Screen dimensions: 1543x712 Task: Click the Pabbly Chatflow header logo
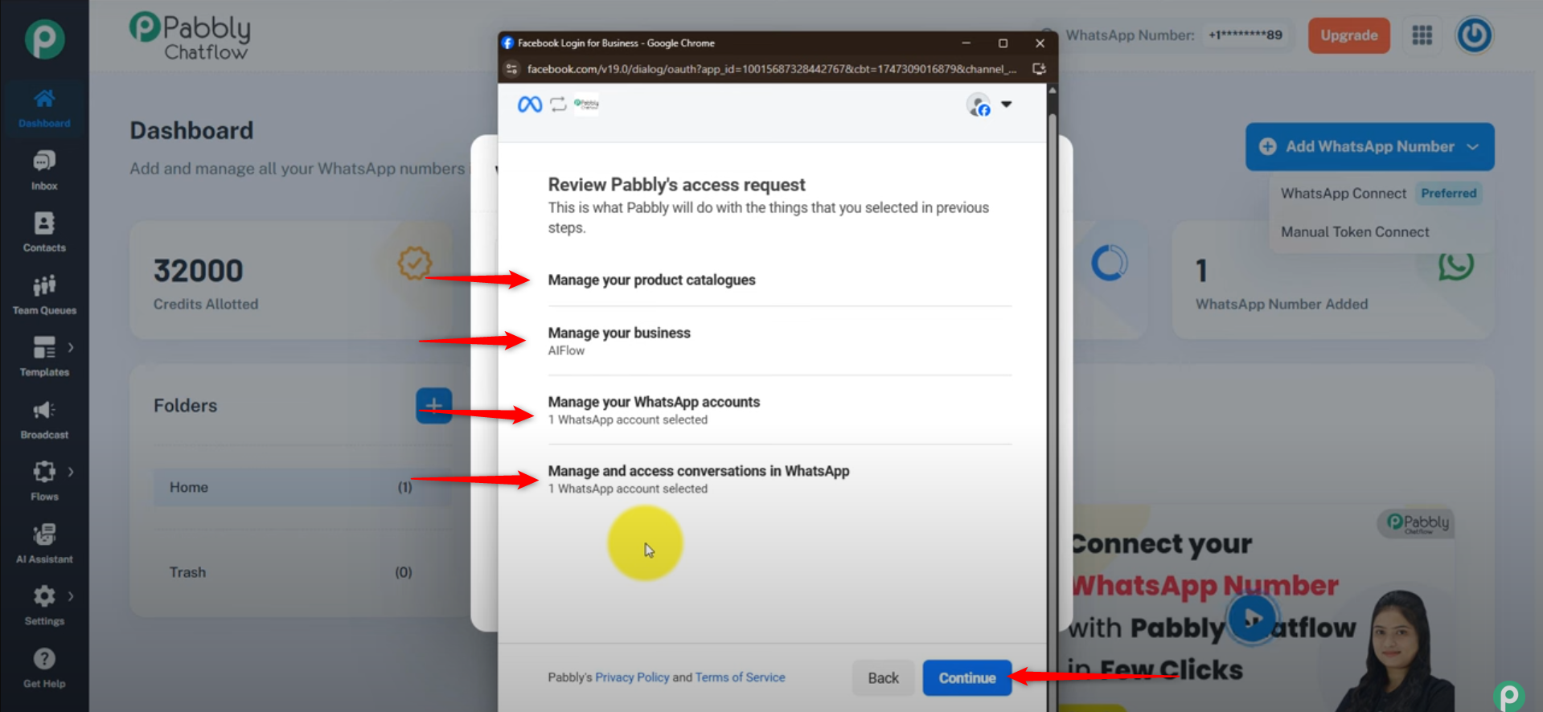tap(191, 36)
